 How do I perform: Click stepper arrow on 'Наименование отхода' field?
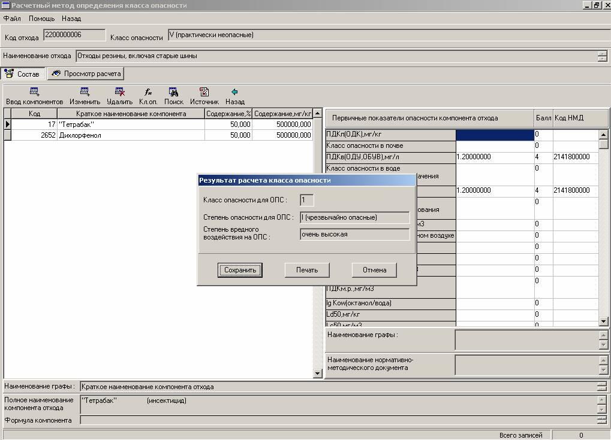click(x=602, y=56)
